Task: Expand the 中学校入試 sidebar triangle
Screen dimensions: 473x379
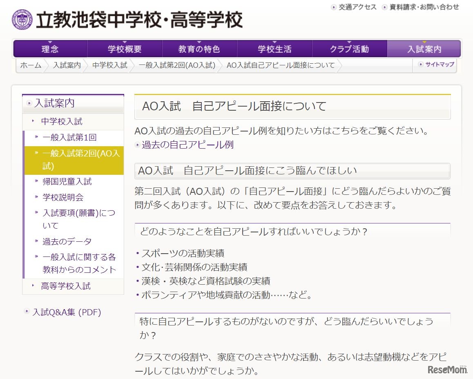Action: (x=33, y=121)
